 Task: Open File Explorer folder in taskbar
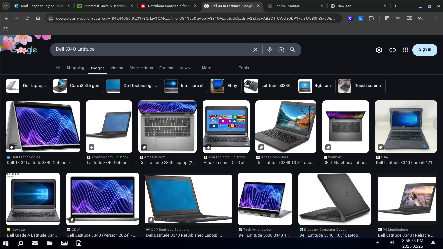(x=49, y=243)
